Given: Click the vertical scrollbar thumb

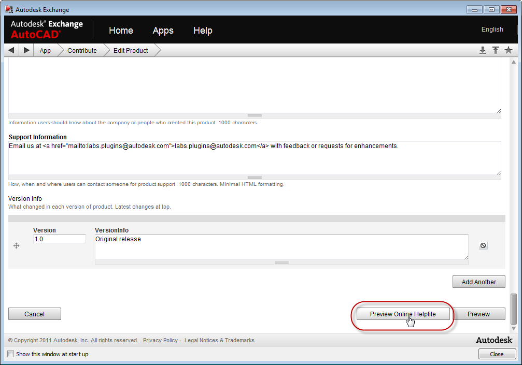Looking at the screenshot, I should (x=514, y=309).
